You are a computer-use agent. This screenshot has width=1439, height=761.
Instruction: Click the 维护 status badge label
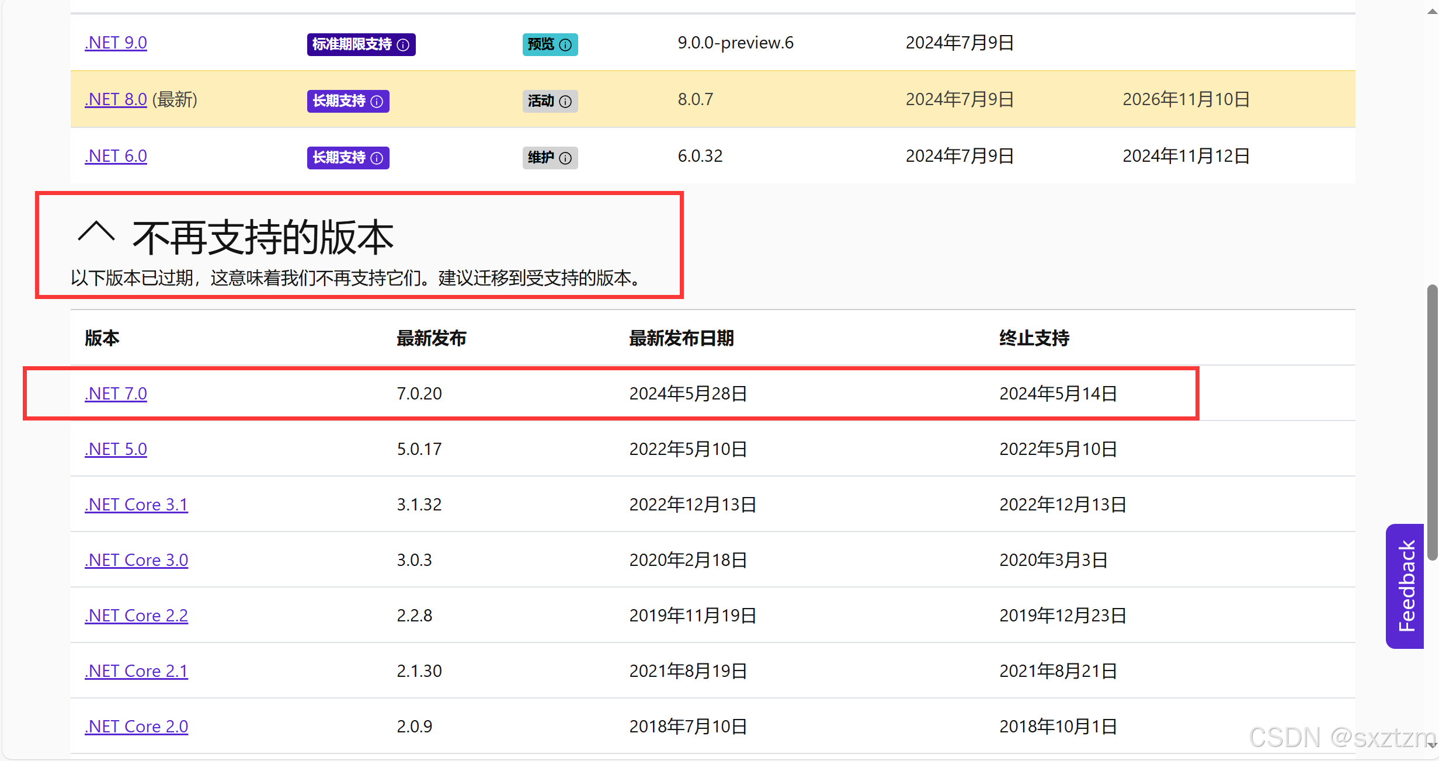point(541,158)
